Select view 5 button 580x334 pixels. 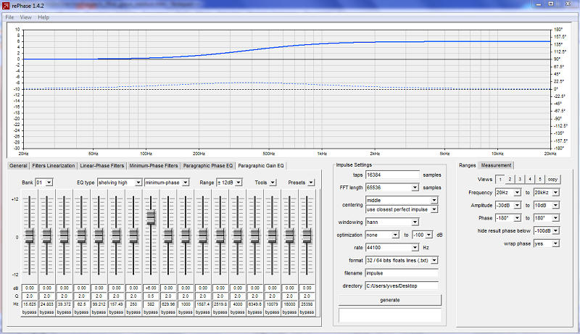click(x=539, y=179)
